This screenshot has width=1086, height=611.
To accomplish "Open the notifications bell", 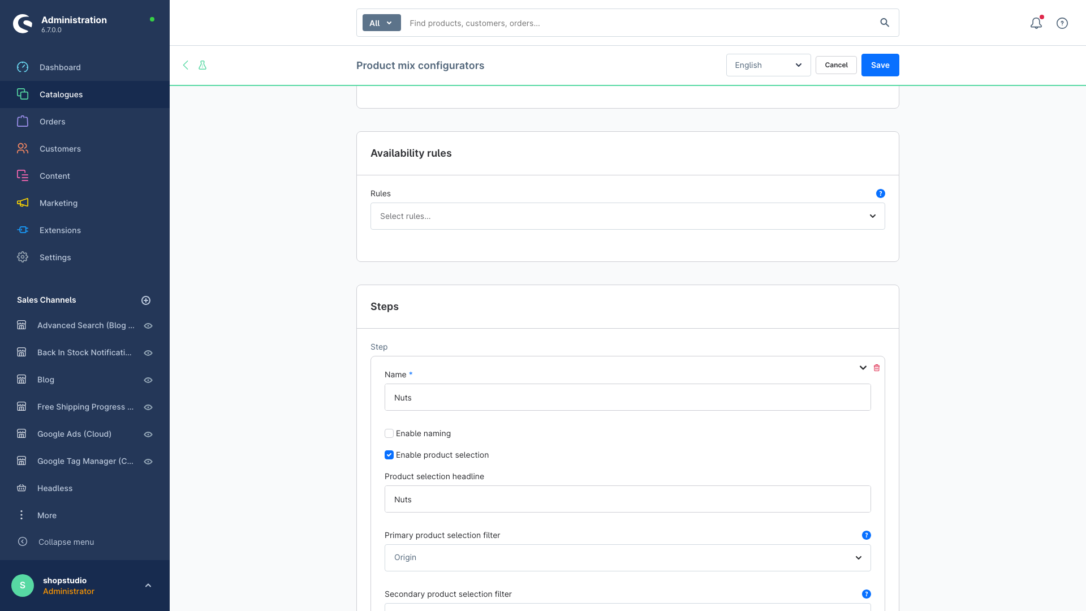I will 1036,23.
